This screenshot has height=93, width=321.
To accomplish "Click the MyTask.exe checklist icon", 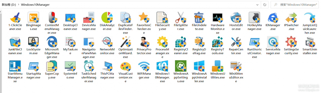I will coord(70,42).
